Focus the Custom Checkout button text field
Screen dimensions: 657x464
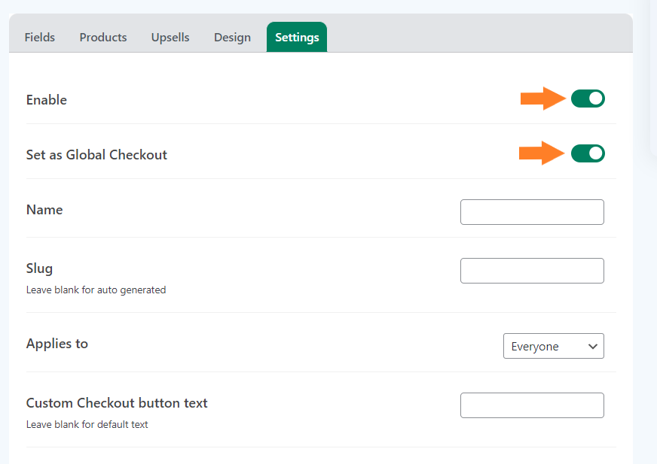(532, 405)
